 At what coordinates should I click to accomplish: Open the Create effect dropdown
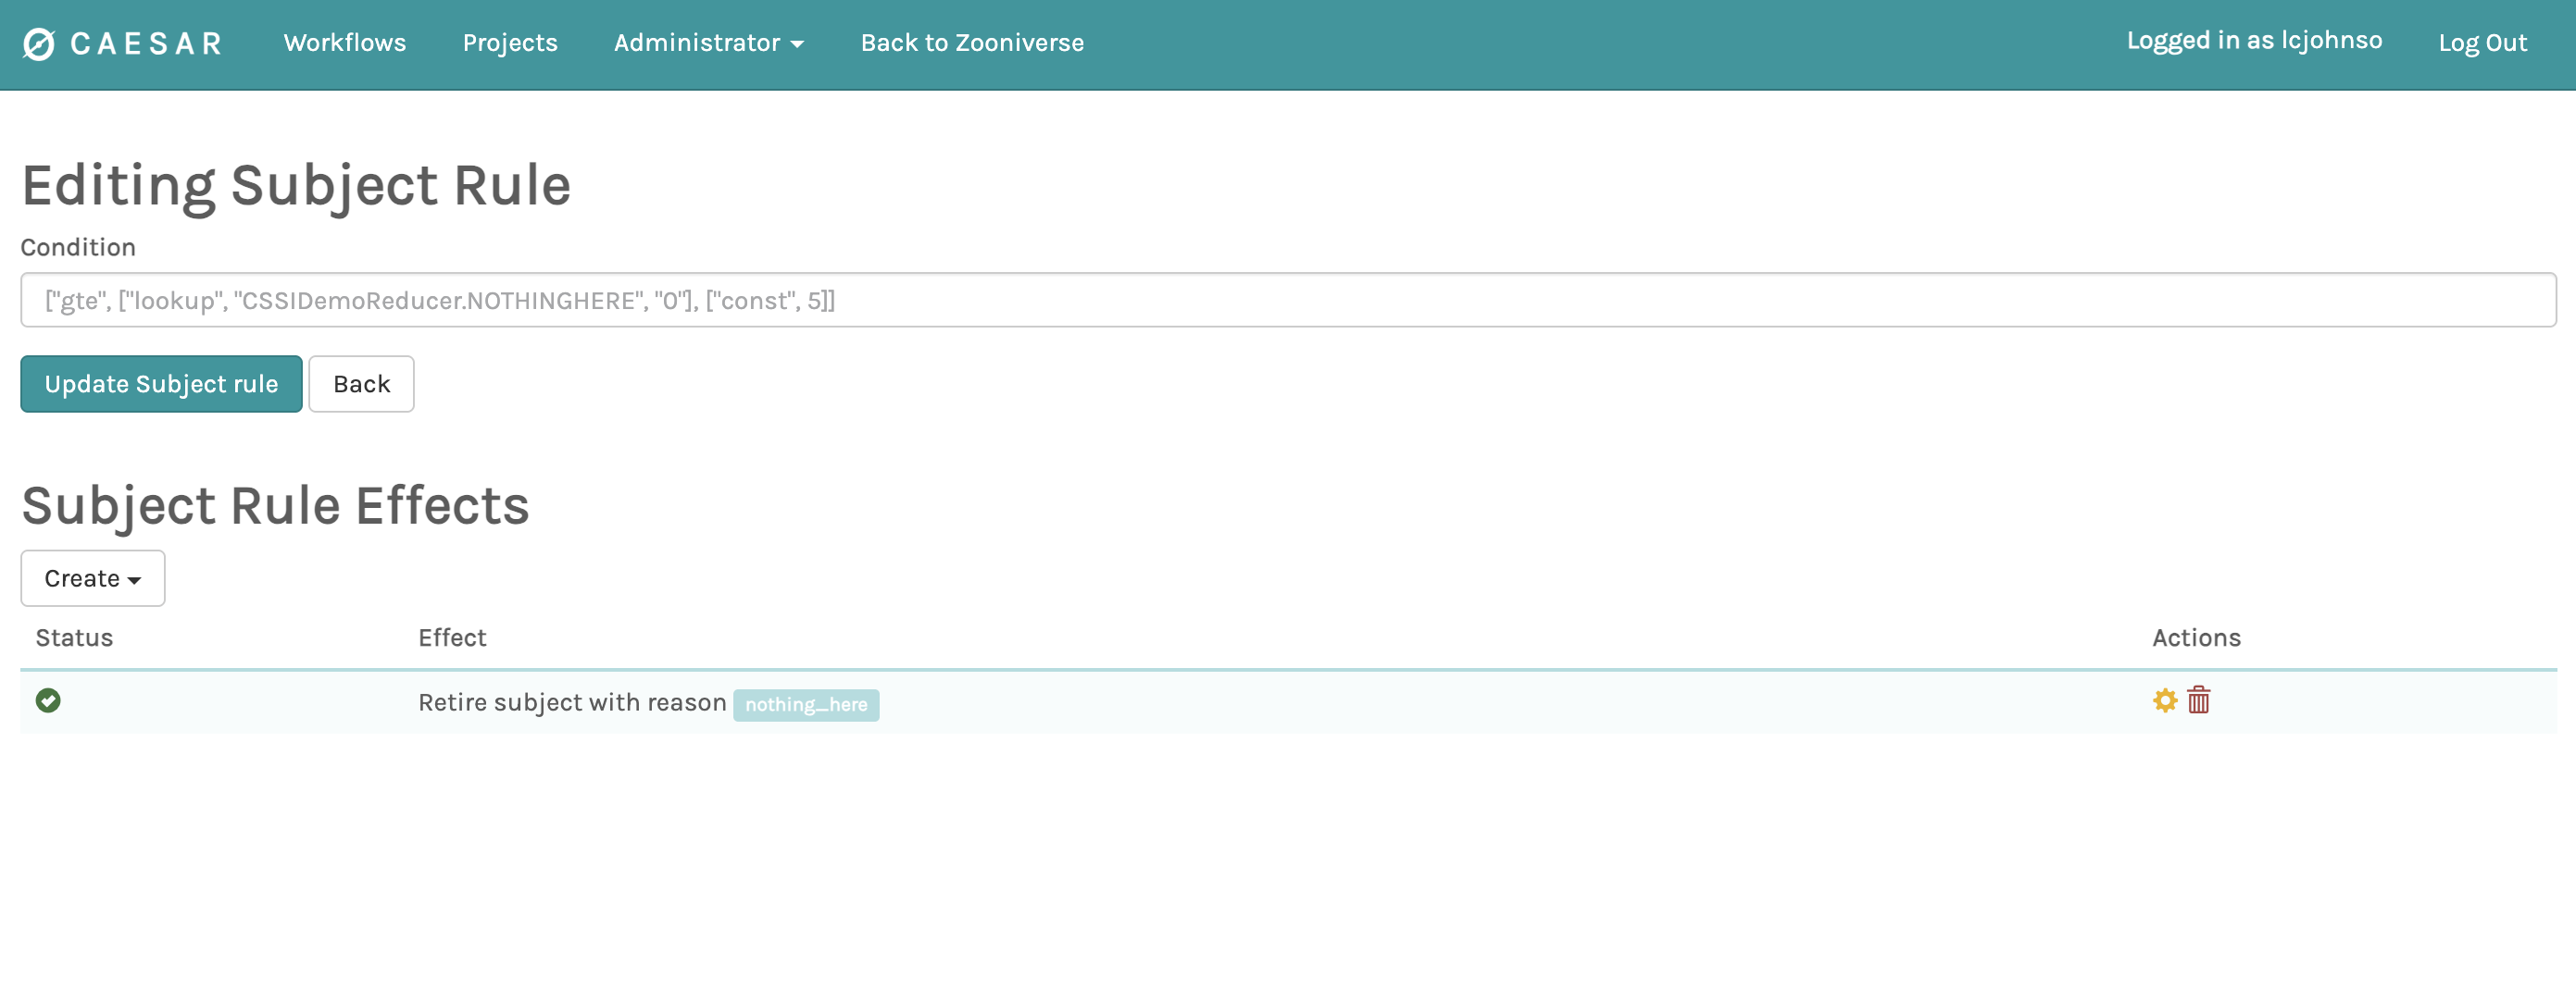tap(92, 578)
